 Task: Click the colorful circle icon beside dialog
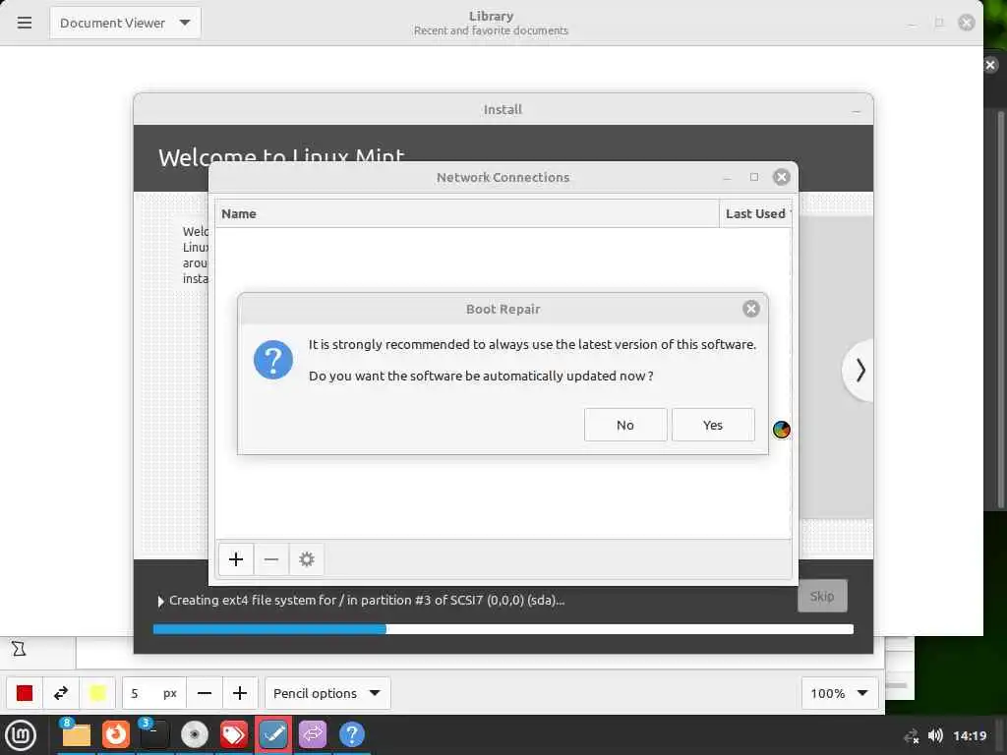click(x=781, y=430)
